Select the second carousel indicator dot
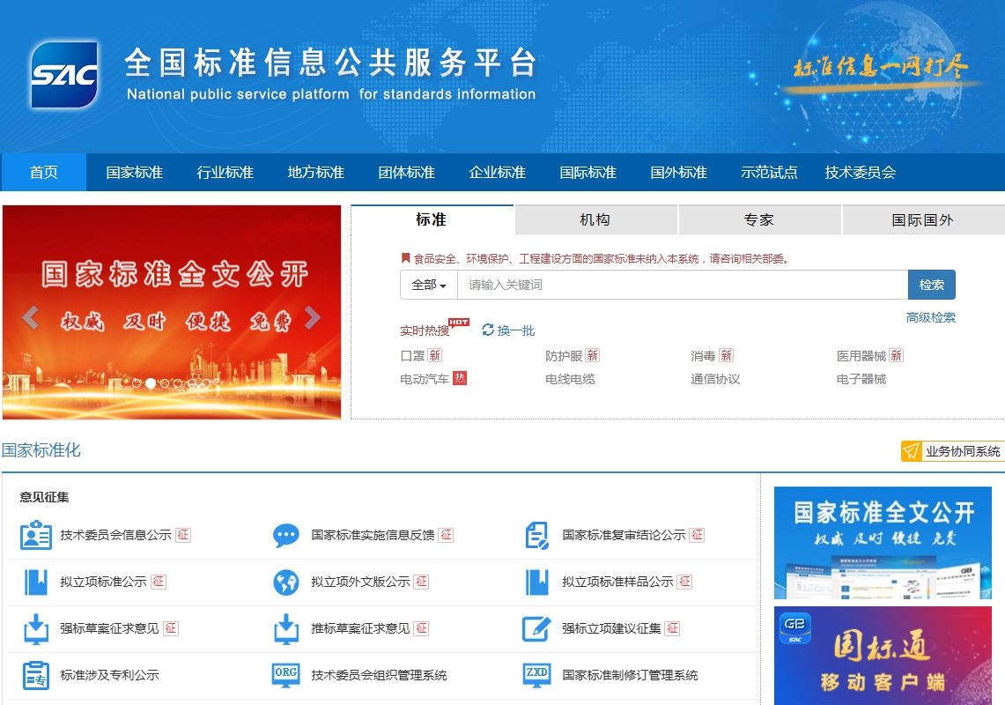 point(151,383)
